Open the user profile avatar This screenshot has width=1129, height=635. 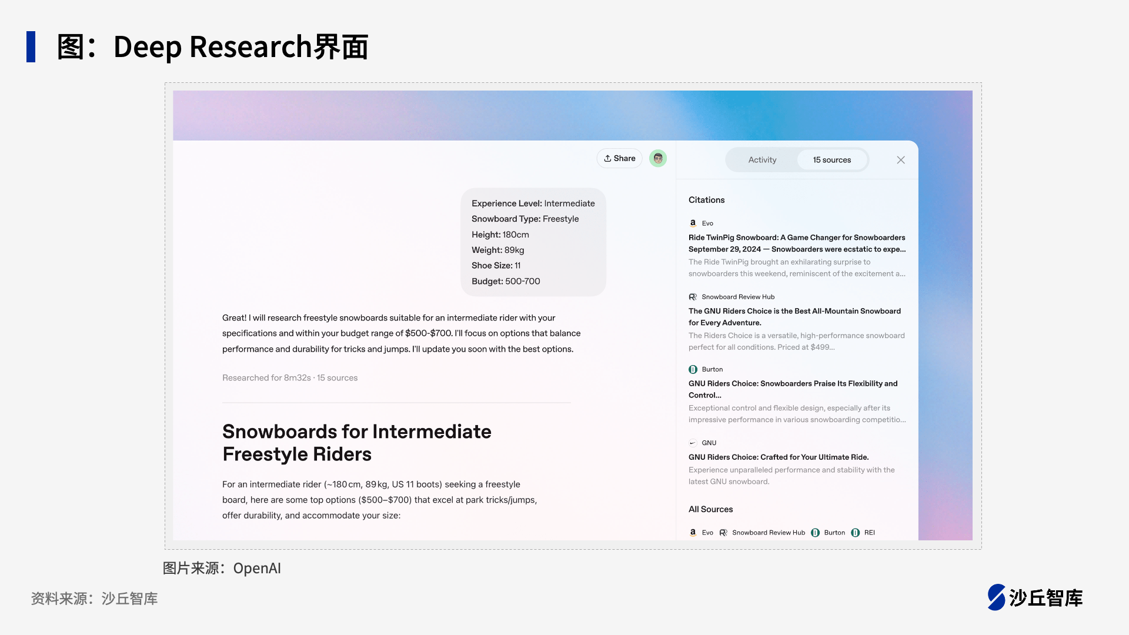(x=657, y=159)
